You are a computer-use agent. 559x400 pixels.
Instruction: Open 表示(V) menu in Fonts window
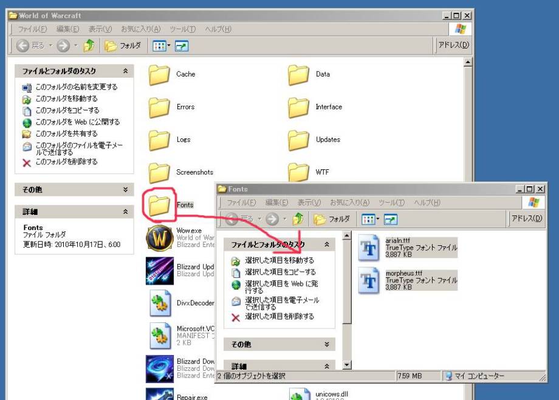pyautogui.click(x=309, y=202)
